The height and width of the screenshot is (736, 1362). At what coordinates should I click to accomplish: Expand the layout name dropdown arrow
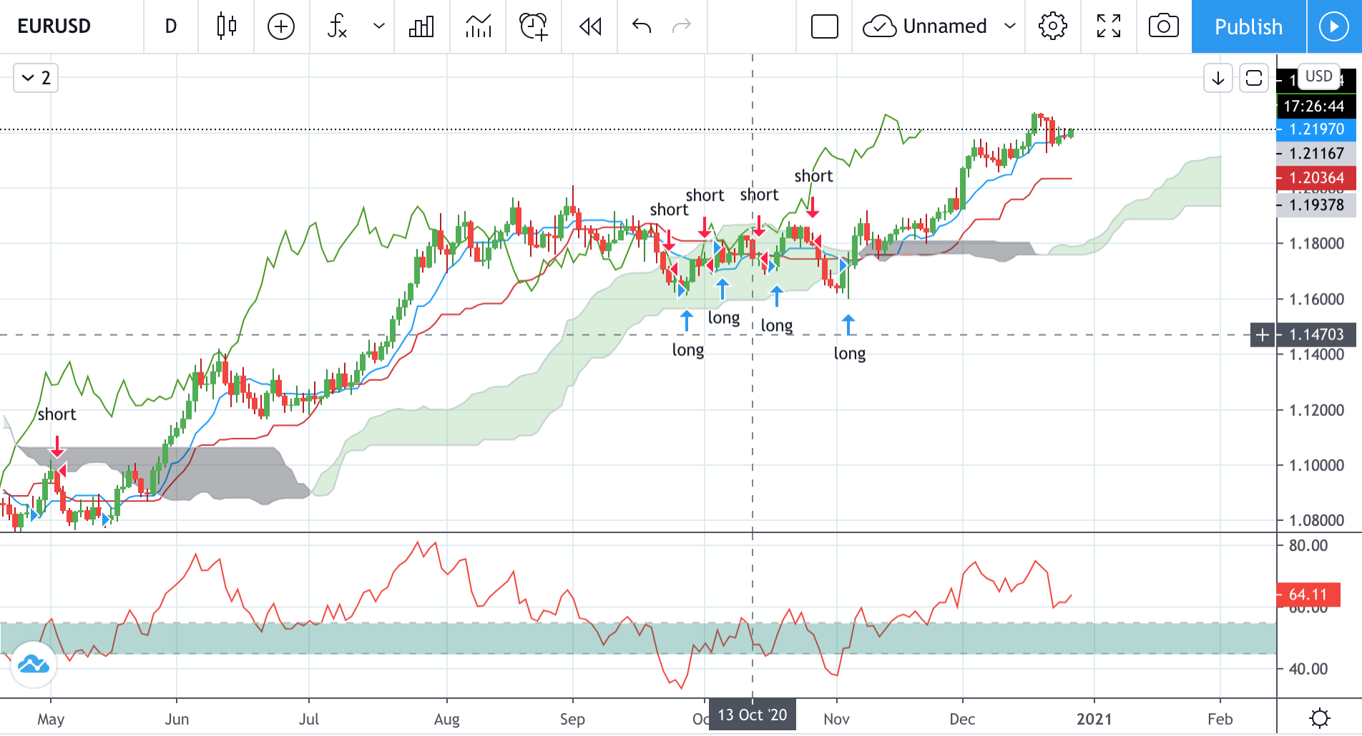click(1010, 26)
